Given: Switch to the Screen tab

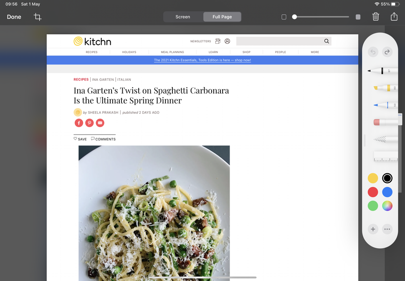Looking at the screenshot, I should (x=182, y=17).
